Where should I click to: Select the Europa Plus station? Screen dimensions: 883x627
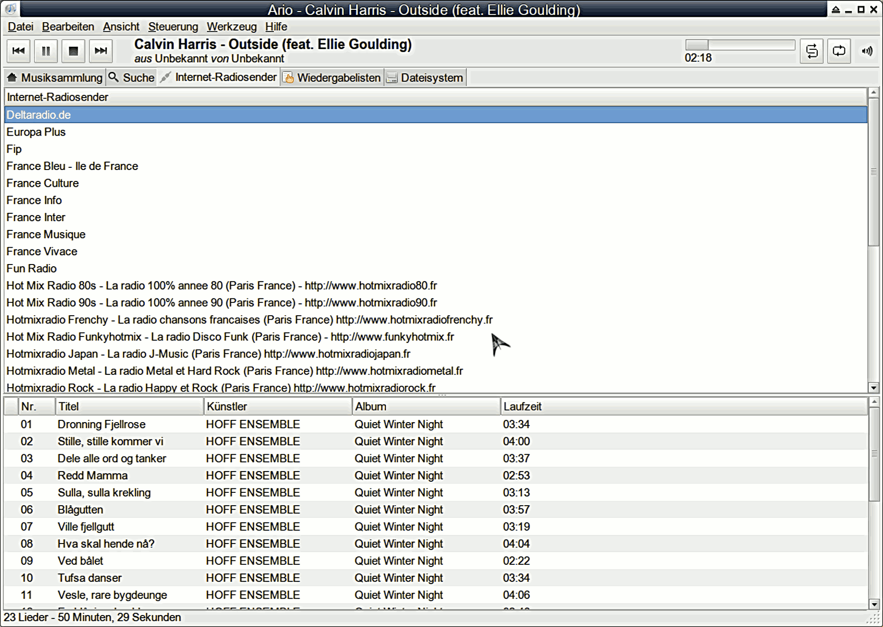tap(435, 132)
